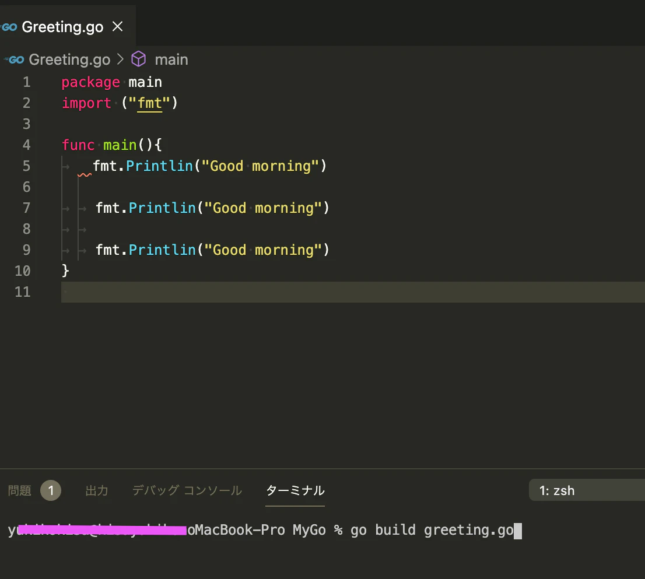This screenshot has width=645, height=579.
Task: Click the main function name on line 4
Action: pyautogui.click(x=120, y=145)
